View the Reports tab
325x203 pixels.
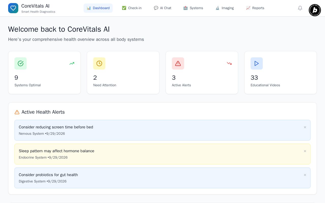point(255,8)
